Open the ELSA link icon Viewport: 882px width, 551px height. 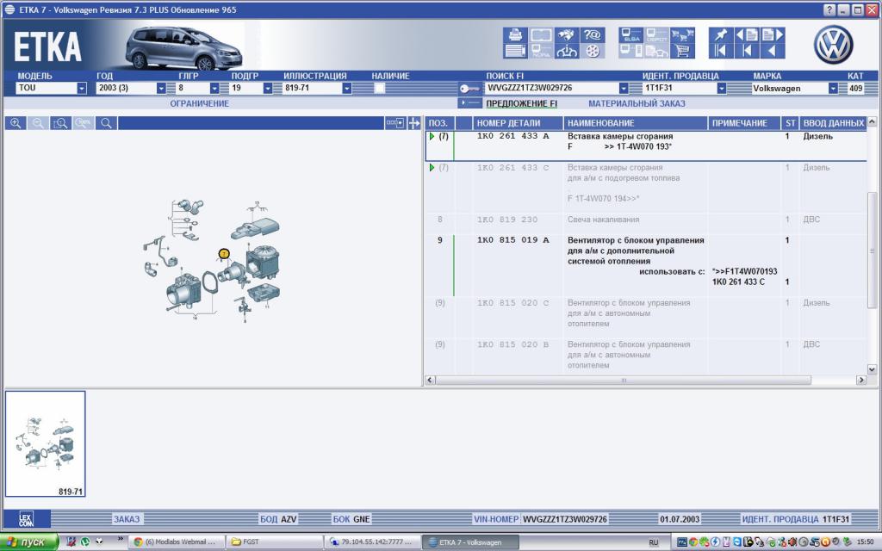tap(631, 34)
